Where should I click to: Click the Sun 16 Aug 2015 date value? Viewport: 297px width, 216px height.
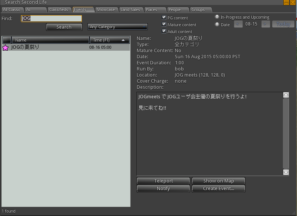pos(208,57)
